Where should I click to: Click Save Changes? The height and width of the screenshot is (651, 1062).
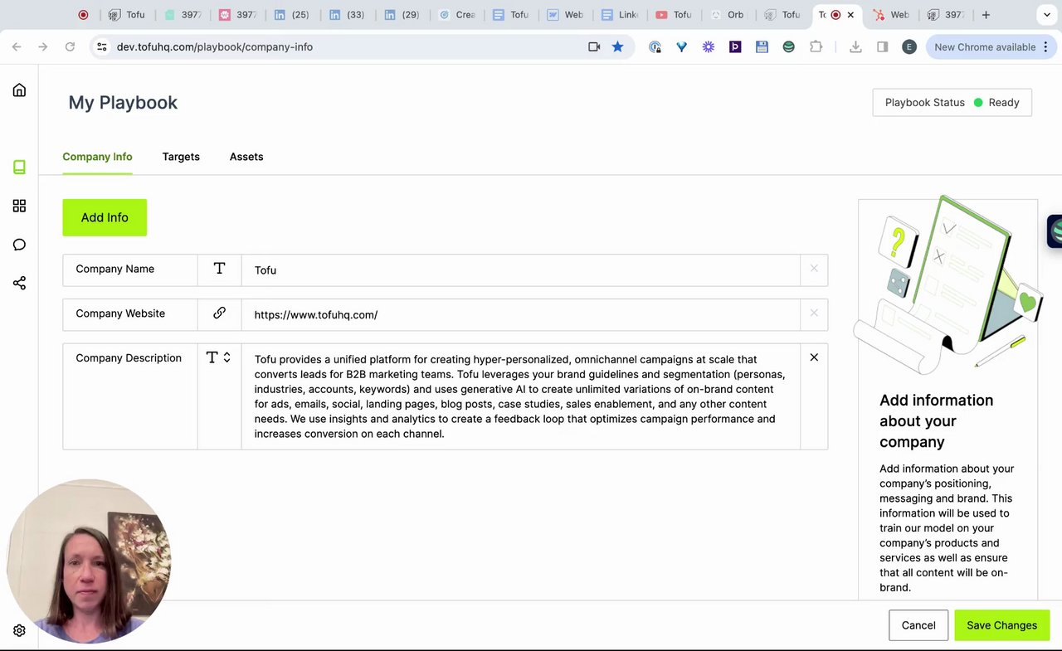(x=1001, y=625)
